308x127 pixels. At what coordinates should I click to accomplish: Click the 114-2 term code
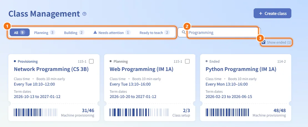pos(281,61)
